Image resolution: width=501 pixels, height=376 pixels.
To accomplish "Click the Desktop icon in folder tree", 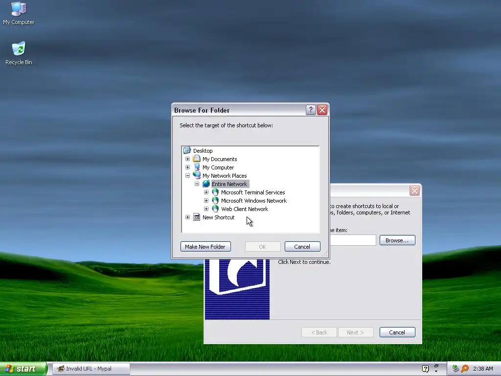I will tap(187, 151).
